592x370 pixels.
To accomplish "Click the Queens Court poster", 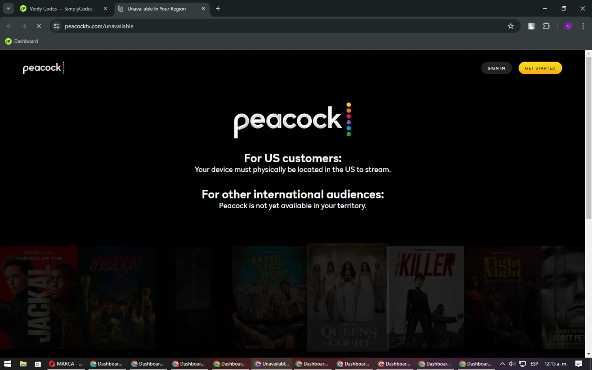I will click(x=348, y=297).
